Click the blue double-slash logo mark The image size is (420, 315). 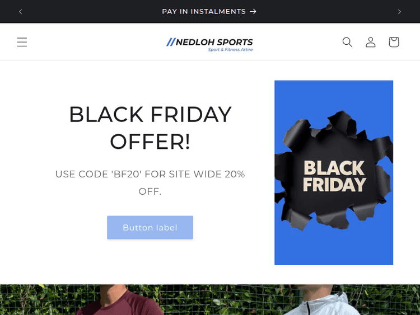click(x=171, y=42)
